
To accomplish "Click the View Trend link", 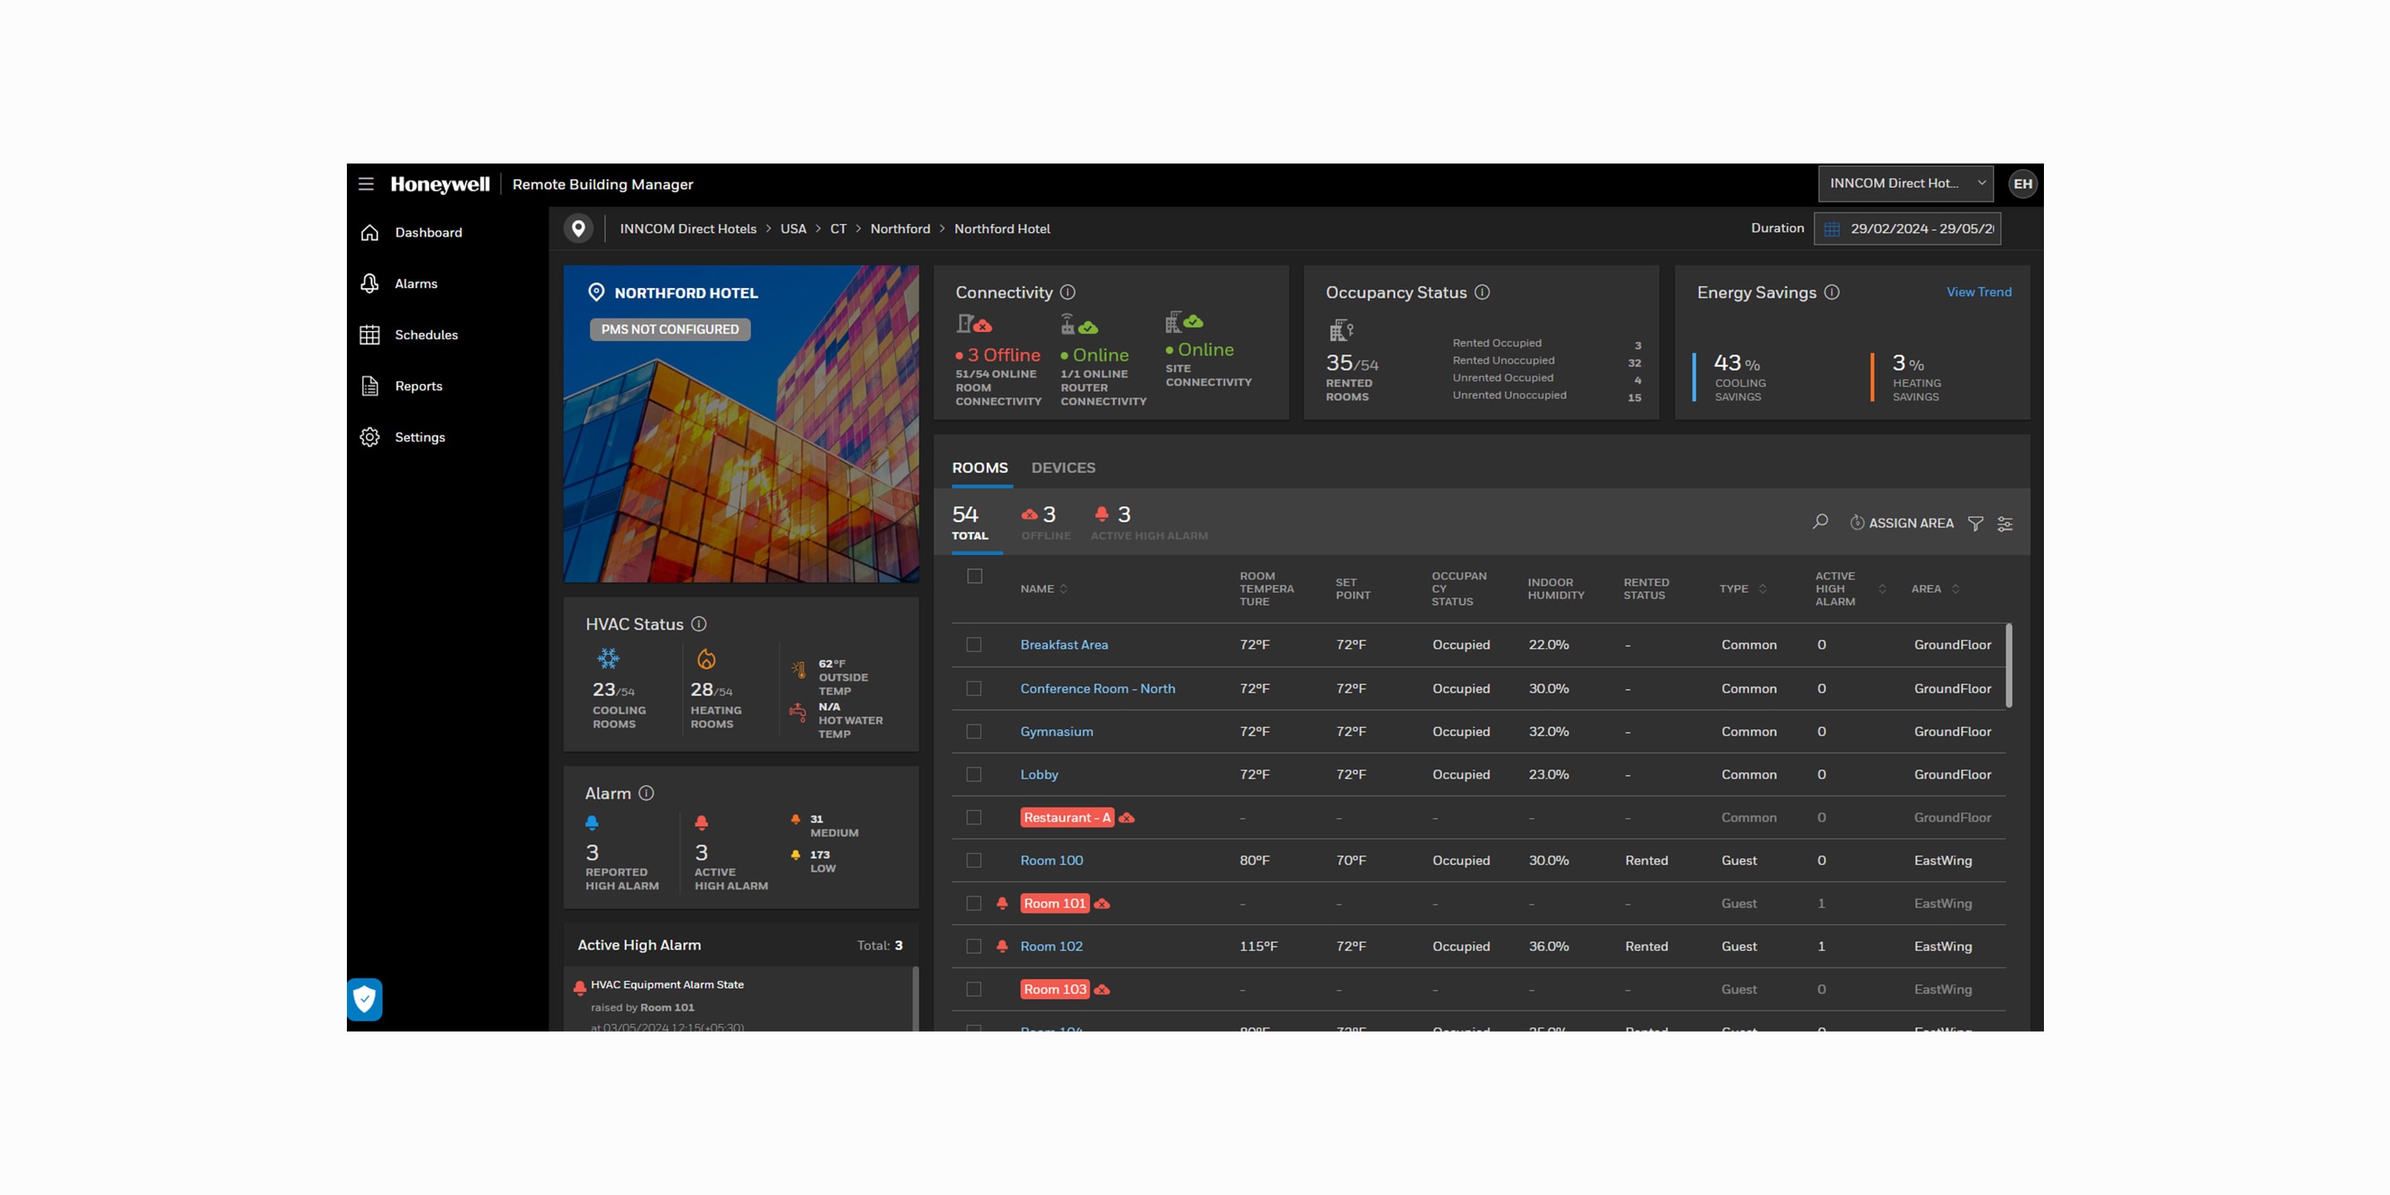I will (1979, 292).
